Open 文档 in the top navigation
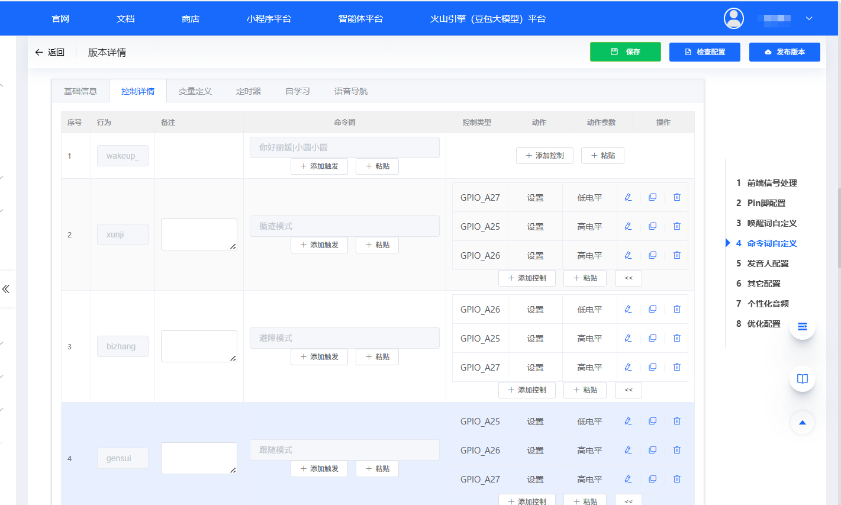The image size is (841, 505). click(125, 19)
